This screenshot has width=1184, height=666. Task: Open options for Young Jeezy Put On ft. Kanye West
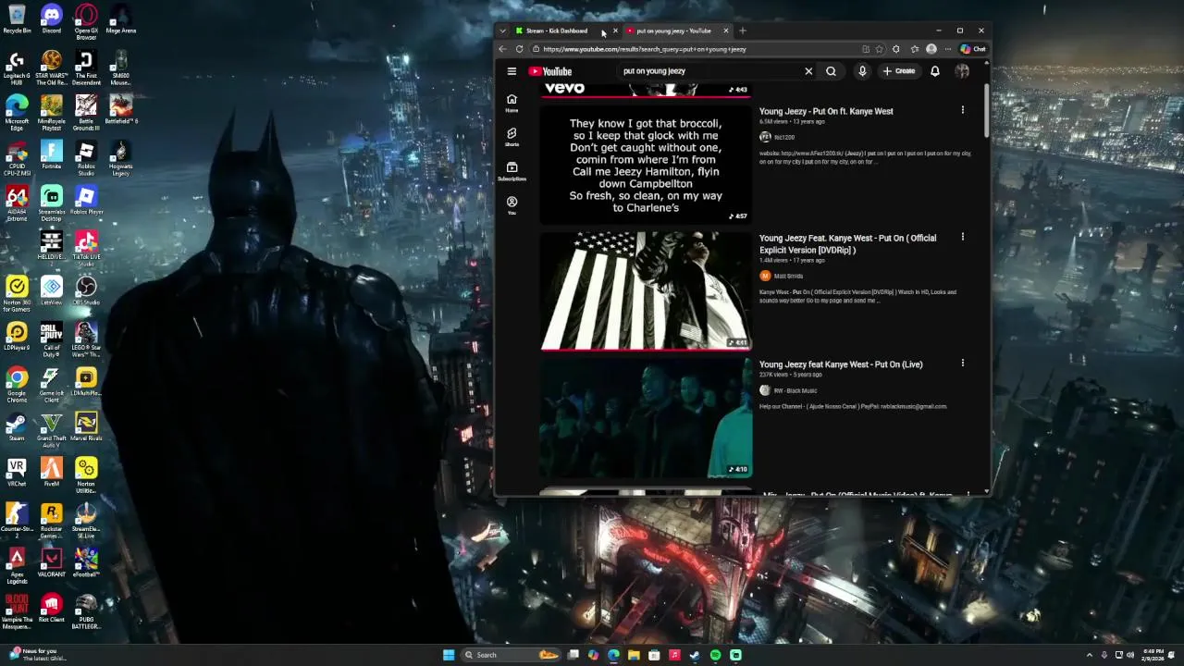pyautogui.click(x=962, y=111)
